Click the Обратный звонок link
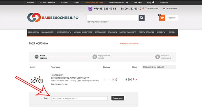This screenshot has height=107, width=202. tap(151, 8)
